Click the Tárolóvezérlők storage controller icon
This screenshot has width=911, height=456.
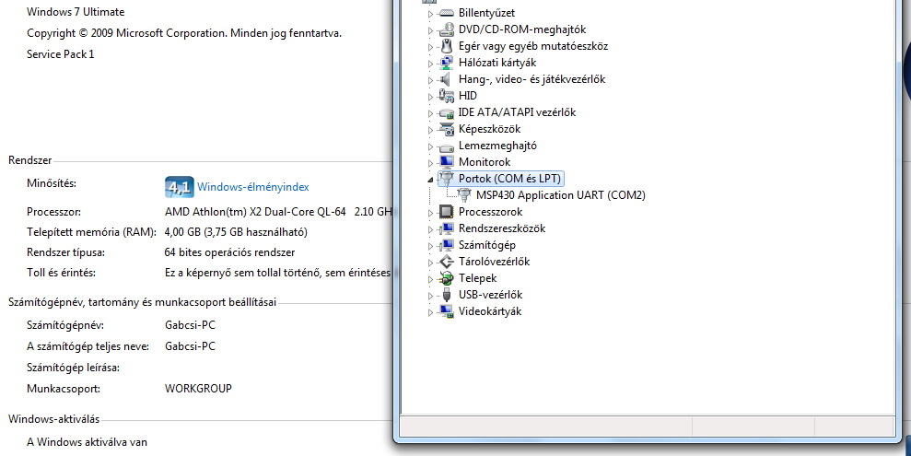[446, 262]
